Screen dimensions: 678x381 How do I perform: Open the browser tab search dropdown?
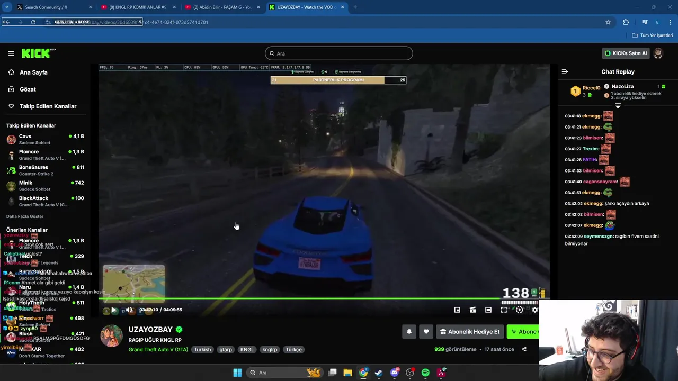[6, 7]
